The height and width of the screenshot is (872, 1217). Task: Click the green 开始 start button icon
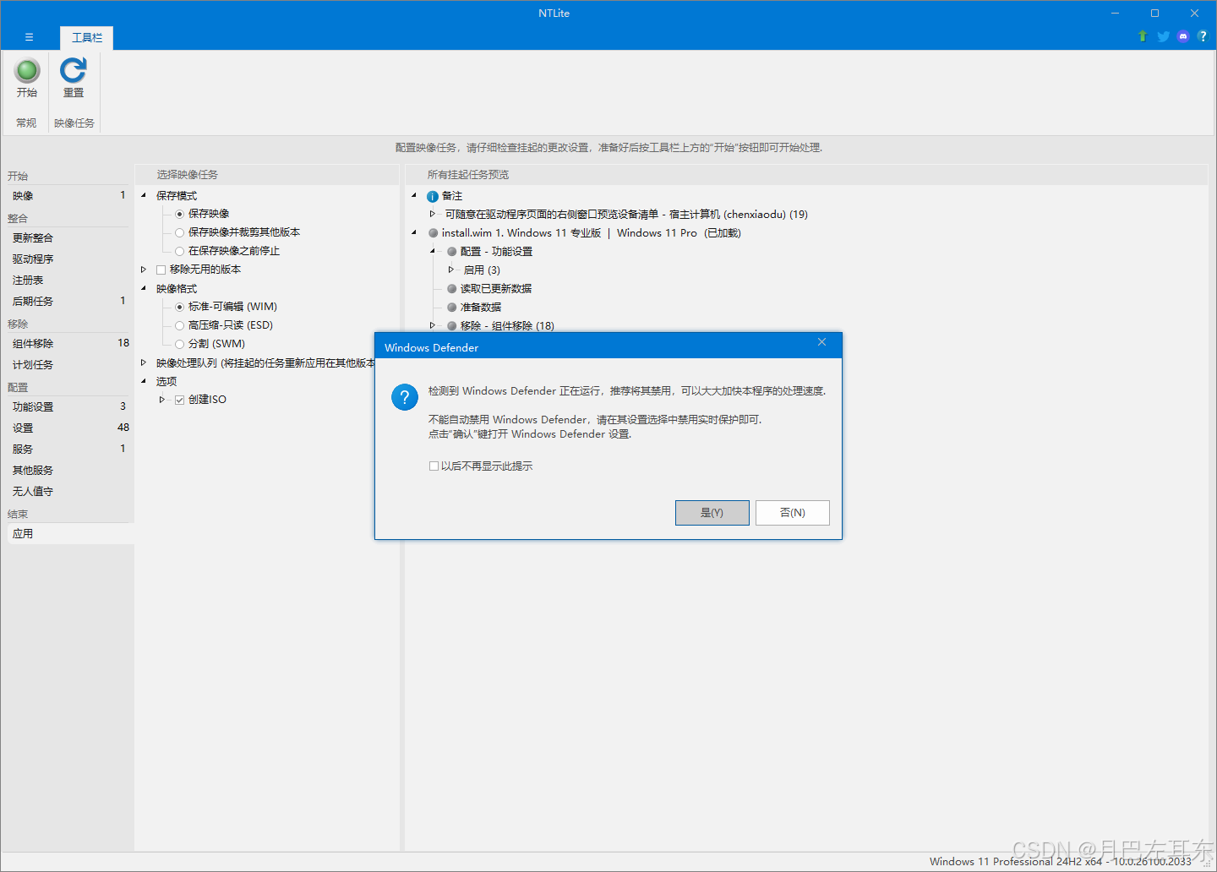tap(27, 70)
